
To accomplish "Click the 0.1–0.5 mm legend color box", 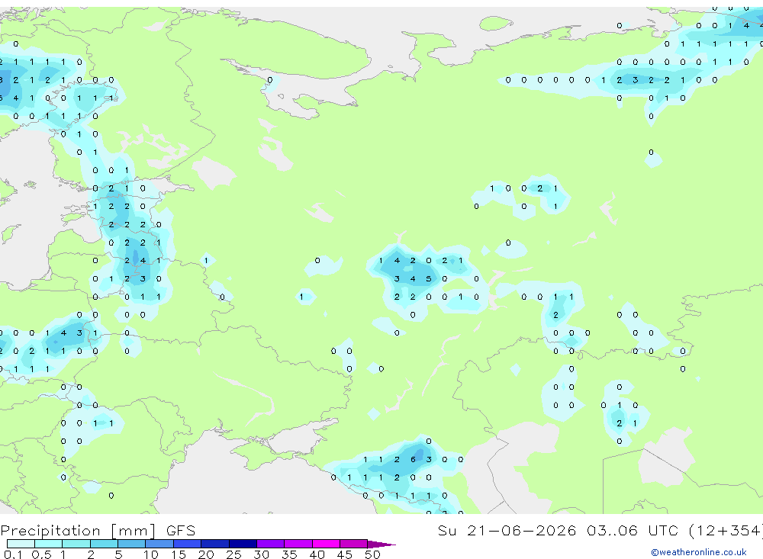I will [x=21, y=544].
